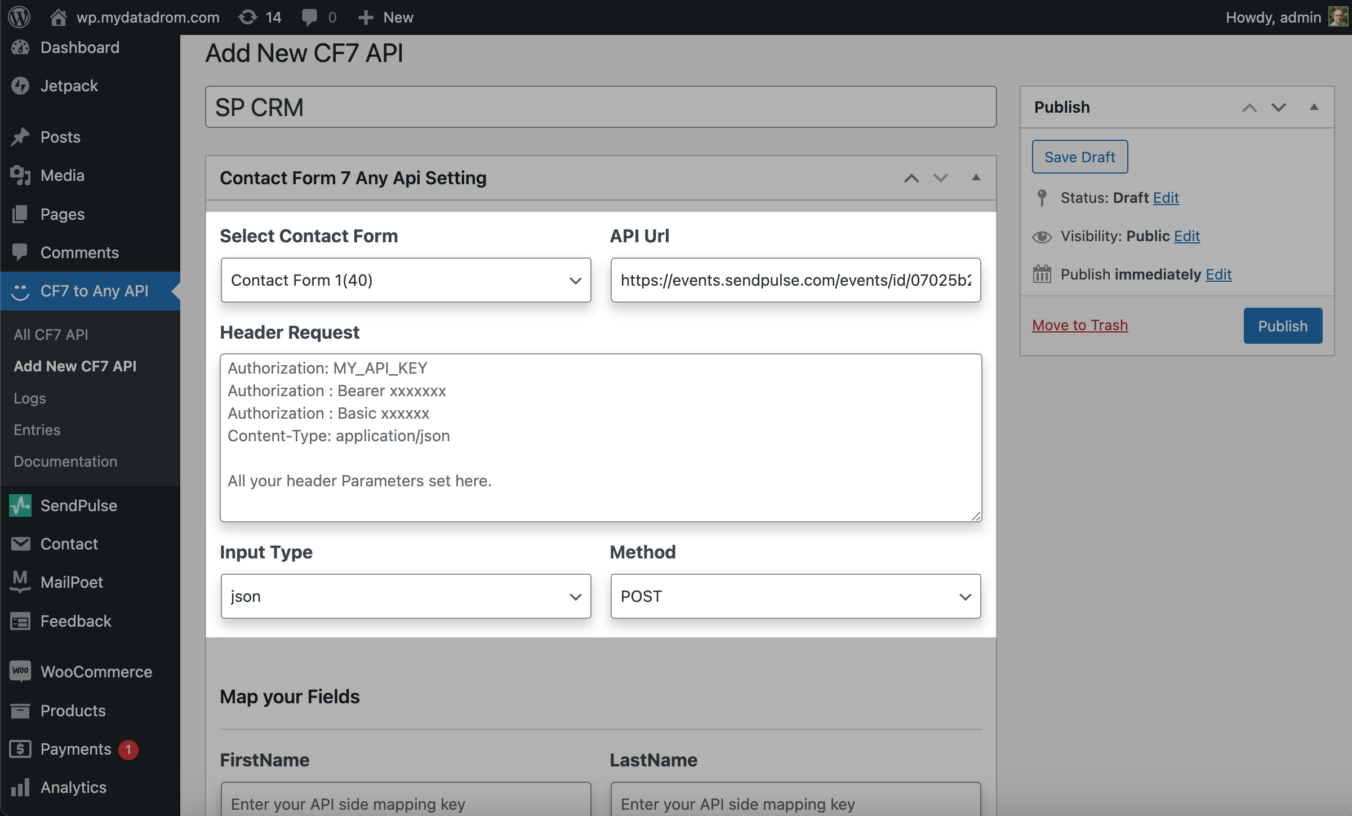
Task: Open the Input Type json dropdown
Action: (x=406, y=596)
